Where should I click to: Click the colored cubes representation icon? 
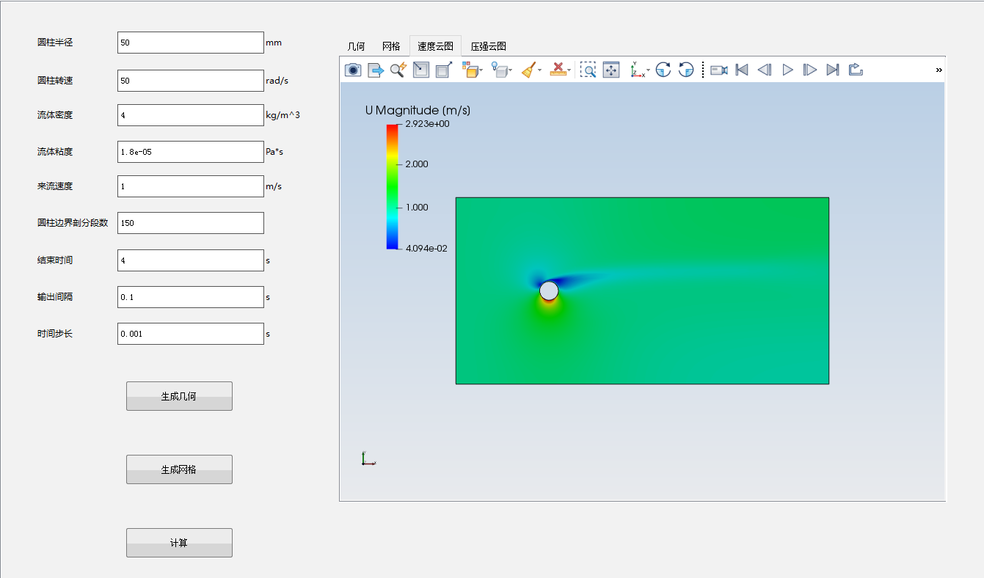pos(470,70)
